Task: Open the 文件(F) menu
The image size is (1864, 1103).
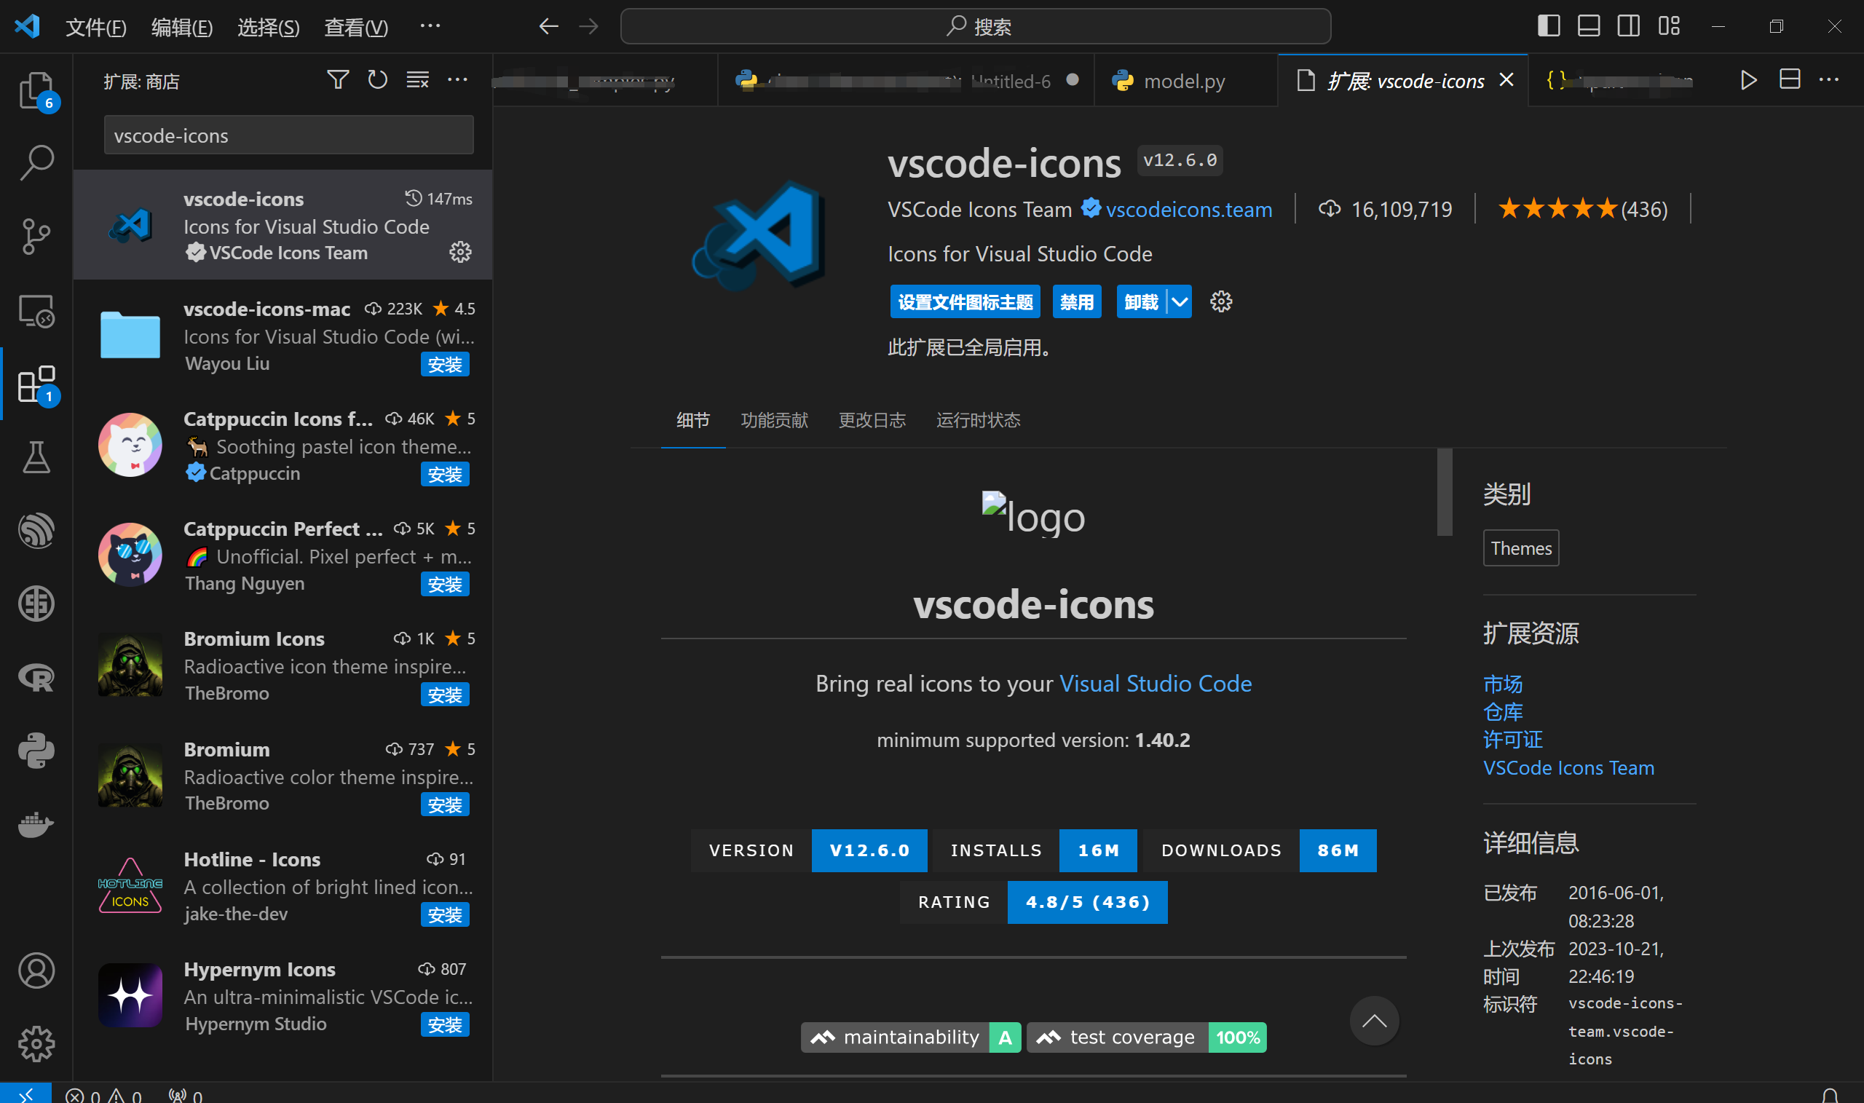Action: coord(96,28)
